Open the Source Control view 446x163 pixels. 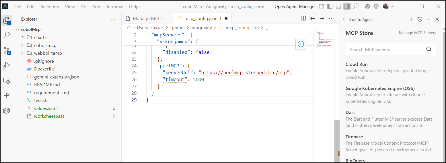(7, 51)
